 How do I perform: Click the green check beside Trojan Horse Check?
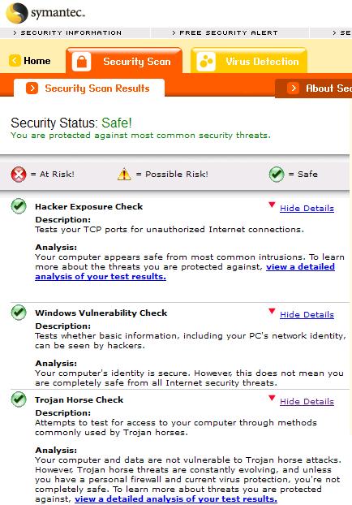pos(19,399)
